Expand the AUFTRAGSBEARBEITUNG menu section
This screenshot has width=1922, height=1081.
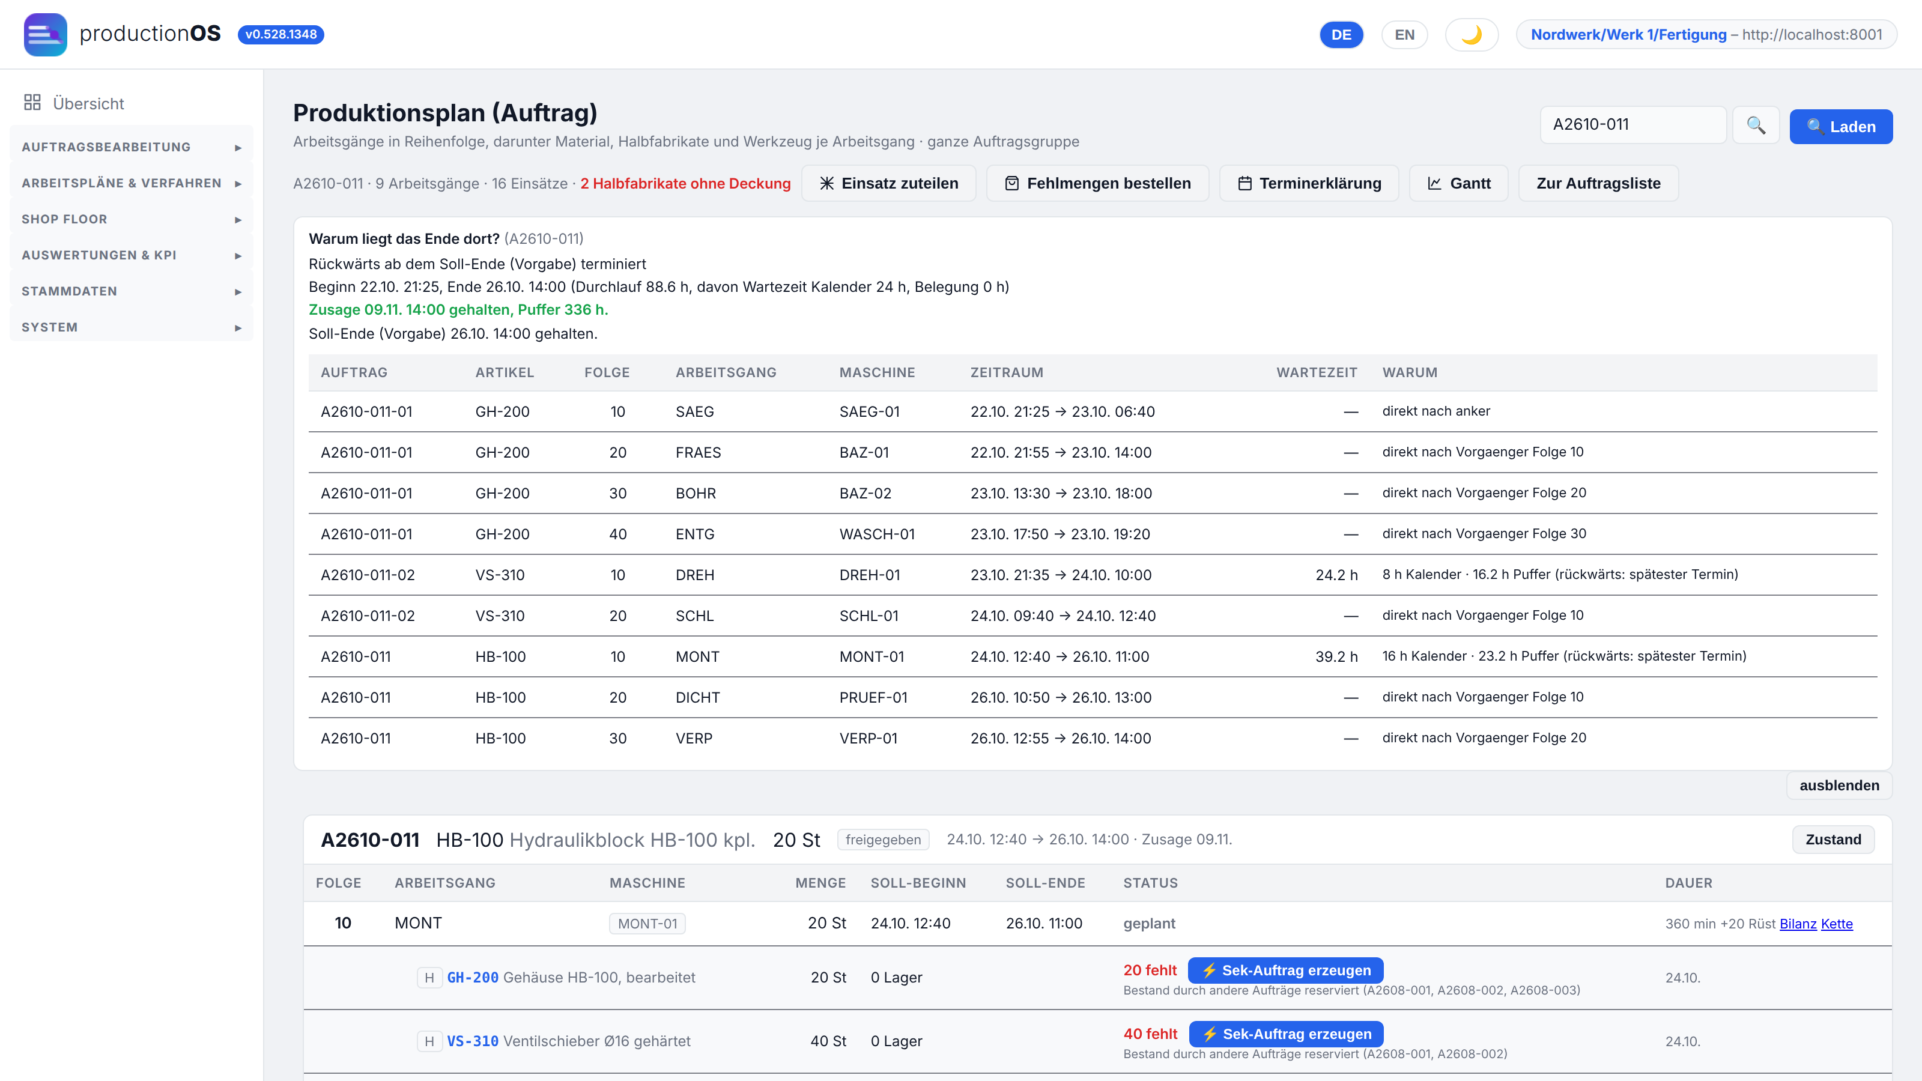tap(132, 147)
